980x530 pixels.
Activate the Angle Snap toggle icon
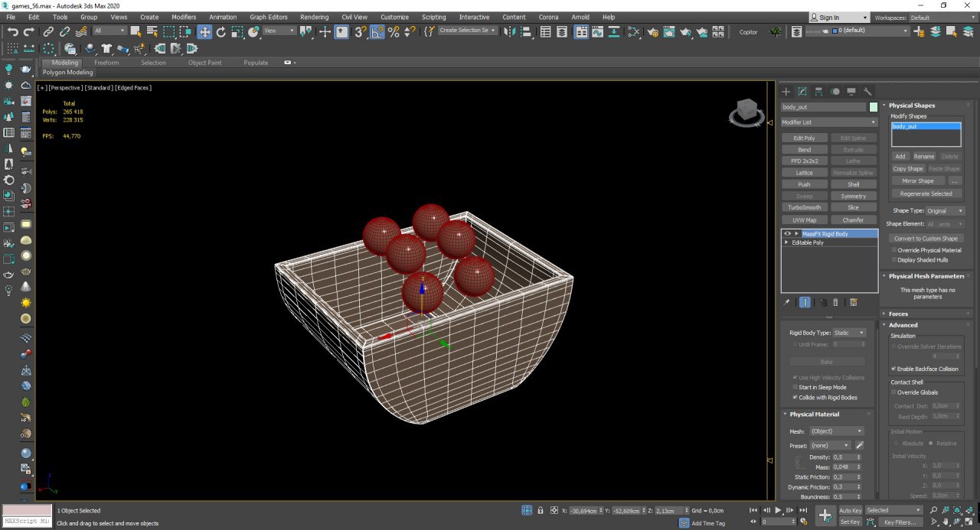pos(377,31)
